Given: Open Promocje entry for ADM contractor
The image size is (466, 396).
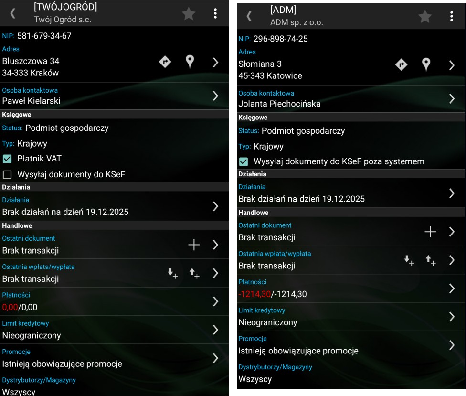Looking at the screenshot, I should point(351,345).
